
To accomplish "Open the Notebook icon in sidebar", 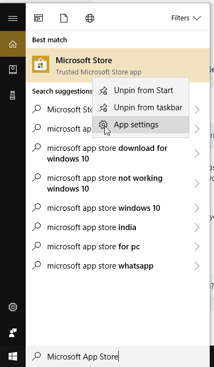I will point(13,70).
